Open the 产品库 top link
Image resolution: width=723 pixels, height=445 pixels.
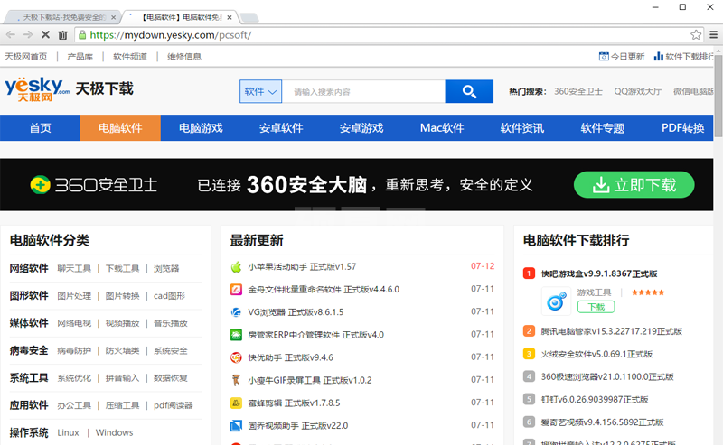80,56
